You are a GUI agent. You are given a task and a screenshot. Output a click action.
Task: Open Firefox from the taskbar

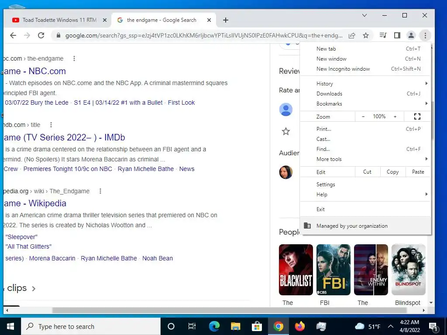(299, 326)
